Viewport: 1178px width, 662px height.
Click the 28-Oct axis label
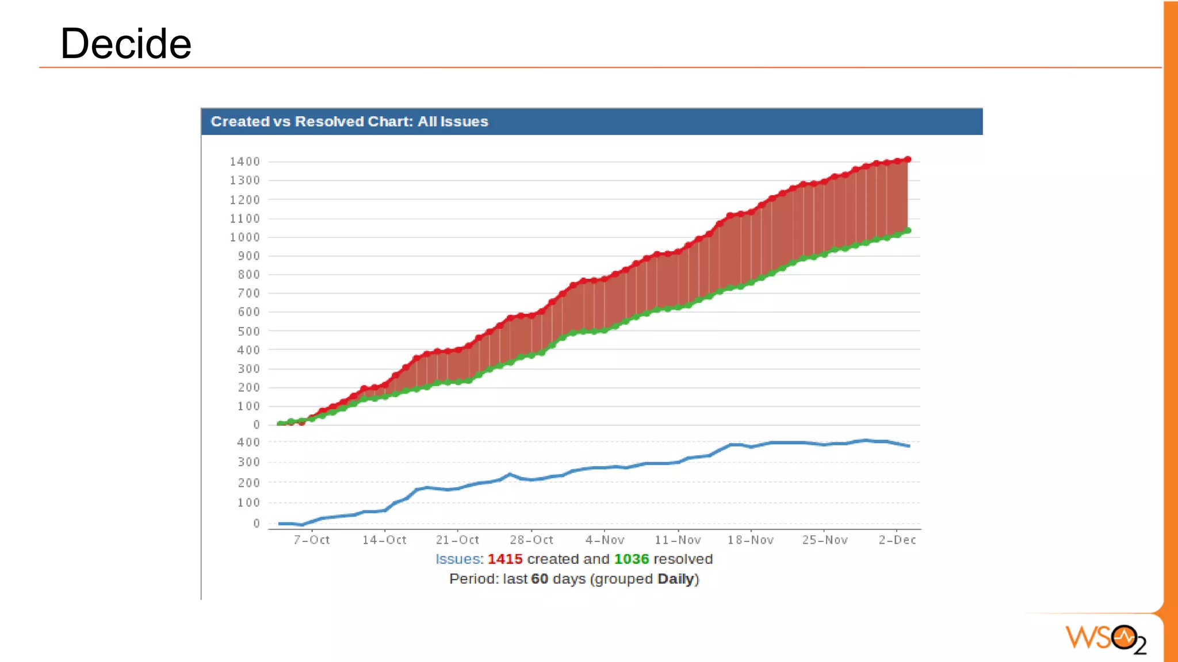(x=531, y=540)
